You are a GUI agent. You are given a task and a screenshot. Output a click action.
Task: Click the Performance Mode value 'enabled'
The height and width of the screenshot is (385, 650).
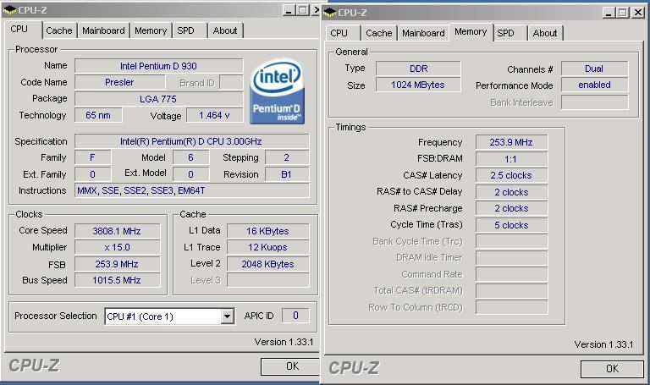click(x=594, y=85)
